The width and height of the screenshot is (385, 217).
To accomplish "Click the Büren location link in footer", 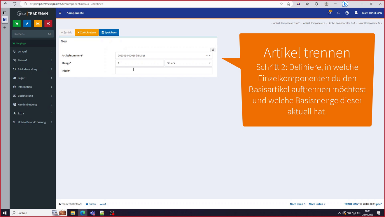I will (x=91, y=204).
